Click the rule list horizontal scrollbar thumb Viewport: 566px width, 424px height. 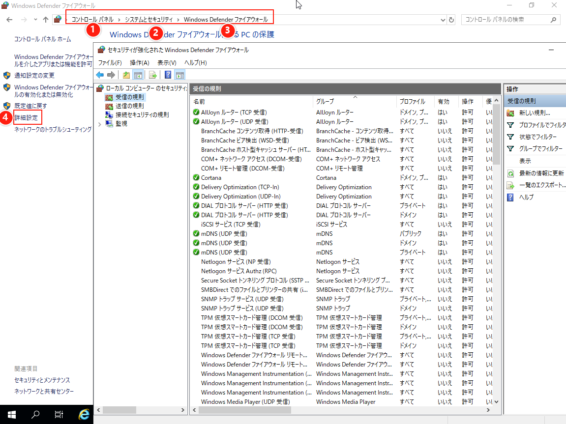pyautogui.click(x=245, y=410)
